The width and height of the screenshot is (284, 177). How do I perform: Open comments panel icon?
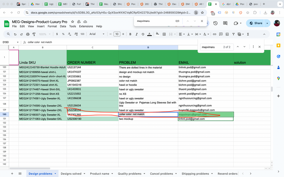[x=225, y=23]
